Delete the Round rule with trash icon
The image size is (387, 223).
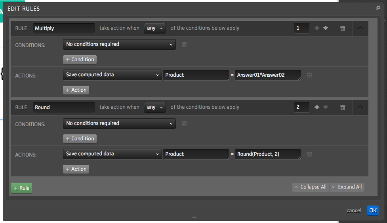(x=343, y=107)
